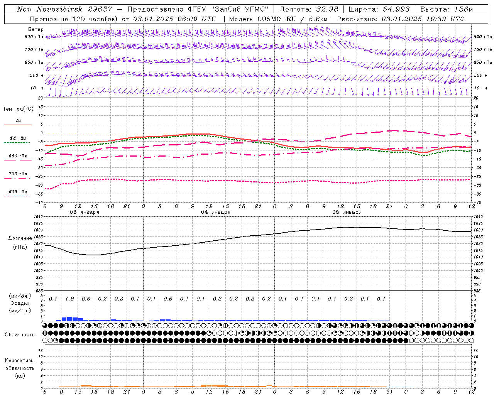Click the Td 2м dew point legend entry
This screenshot has height=395, width=494.
[x=18, y=138]
